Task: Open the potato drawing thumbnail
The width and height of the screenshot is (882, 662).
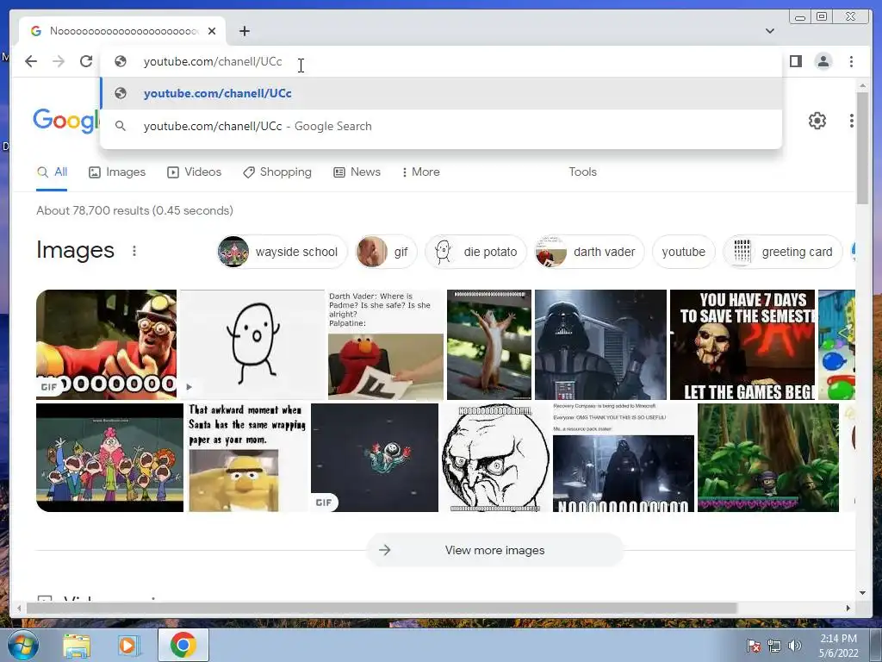Action: (x=252, y=345)
